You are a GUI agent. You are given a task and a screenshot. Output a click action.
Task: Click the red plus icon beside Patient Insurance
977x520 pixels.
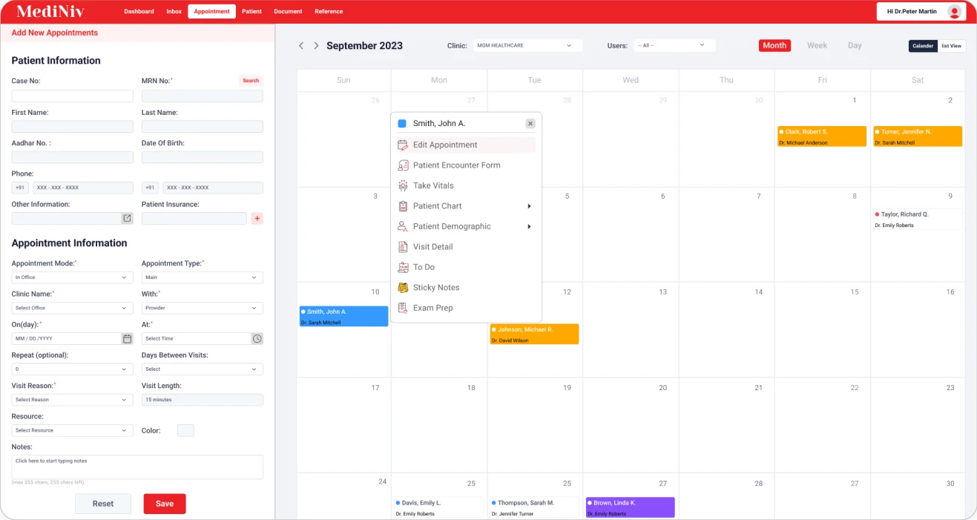click(x=257, y=219)
